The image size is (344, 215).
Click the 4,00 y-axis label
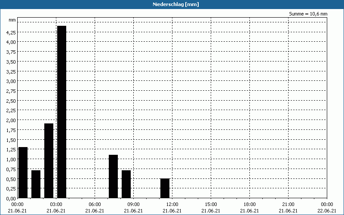point(11,42)
